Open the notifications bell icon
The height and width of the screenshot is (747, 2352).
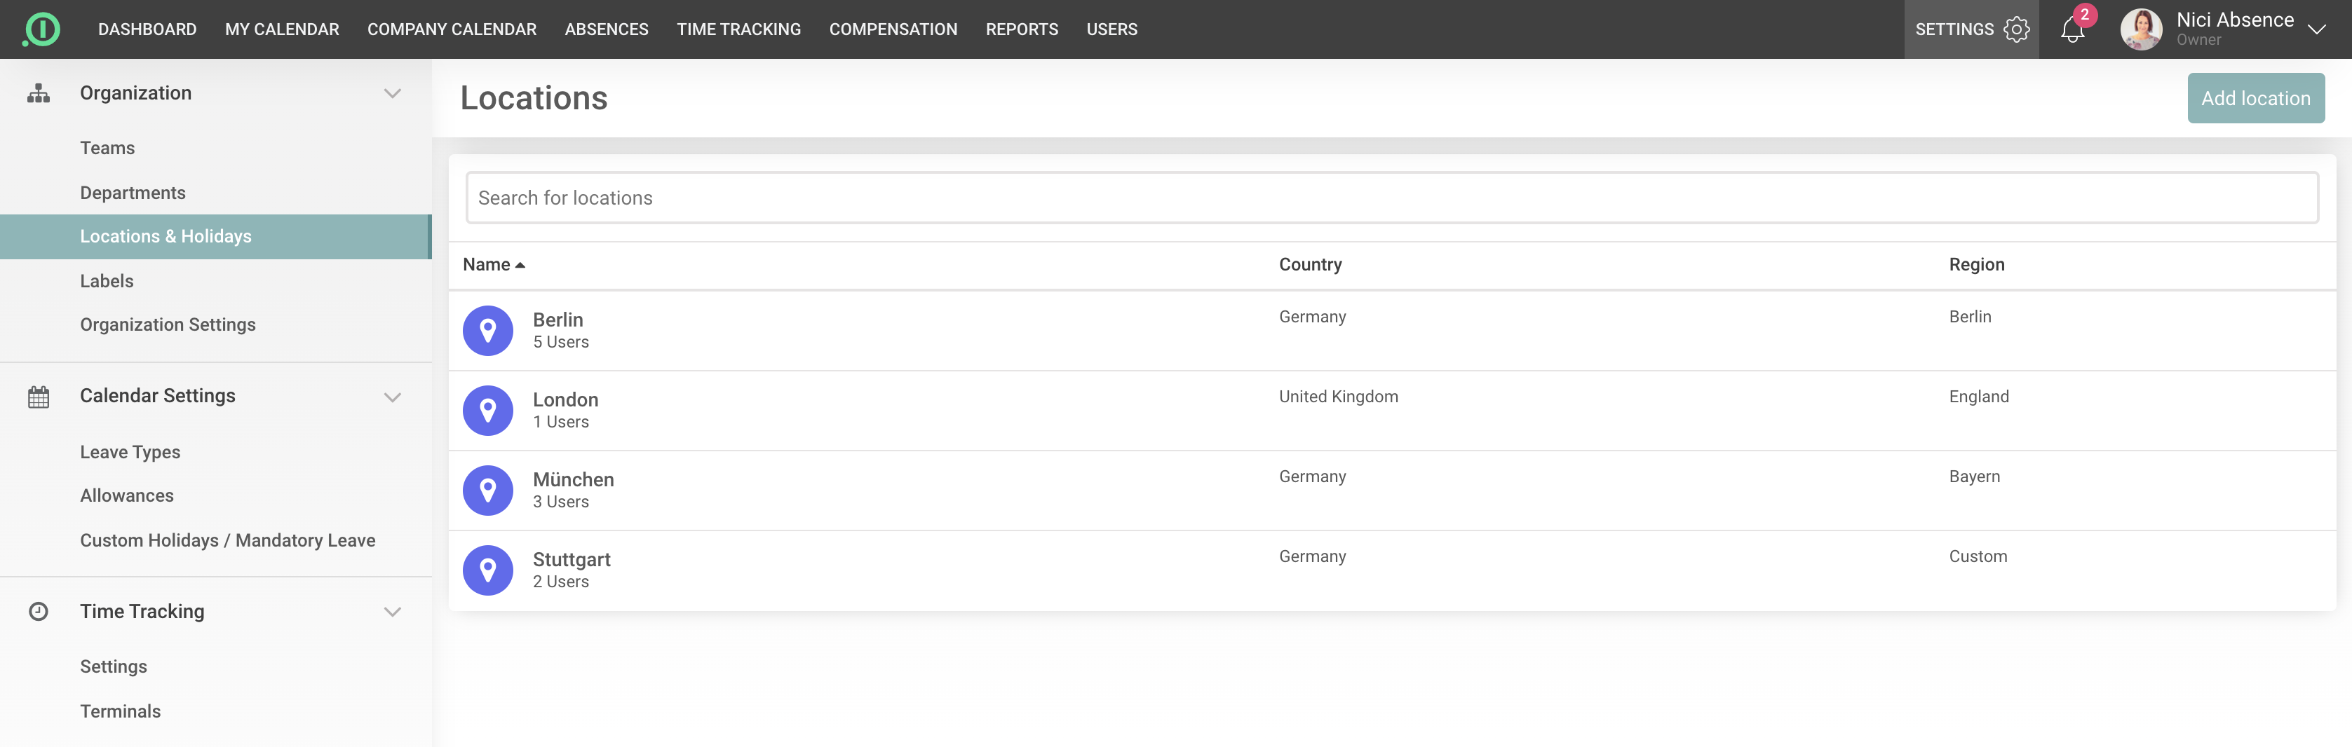click(2071, 30)
